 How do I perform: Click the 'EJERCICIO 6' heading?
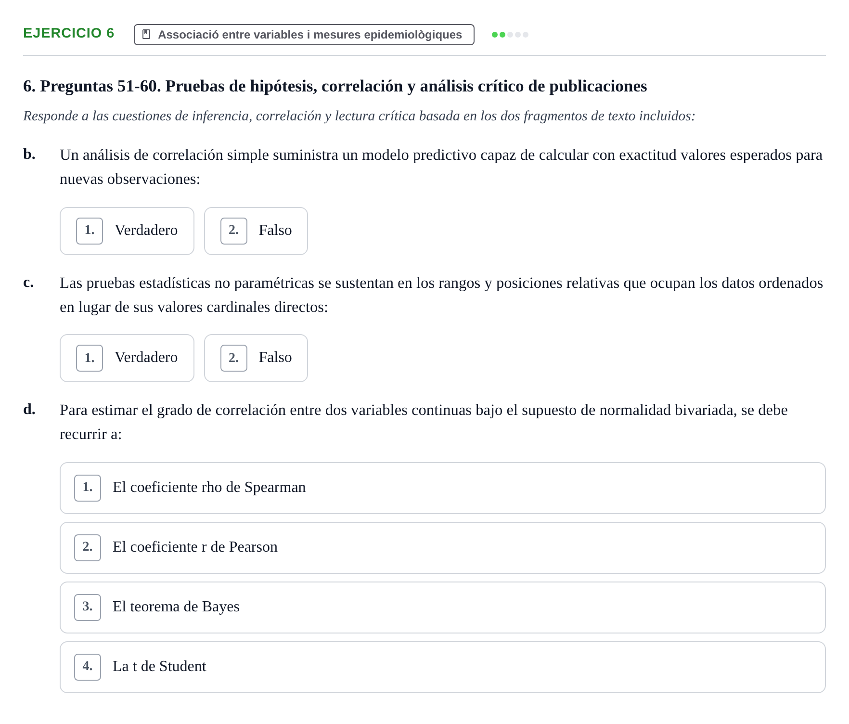point(69,33)
